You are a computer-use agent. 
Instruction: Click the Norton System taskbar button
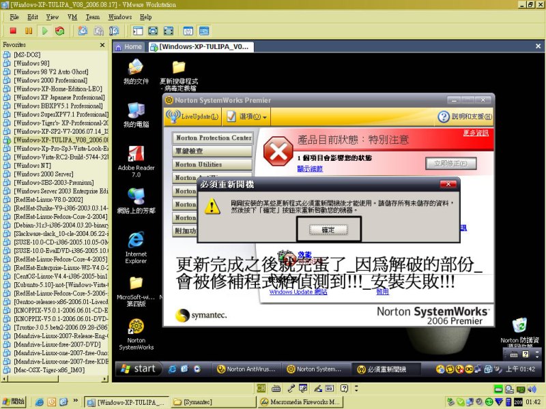pos(315,369)
